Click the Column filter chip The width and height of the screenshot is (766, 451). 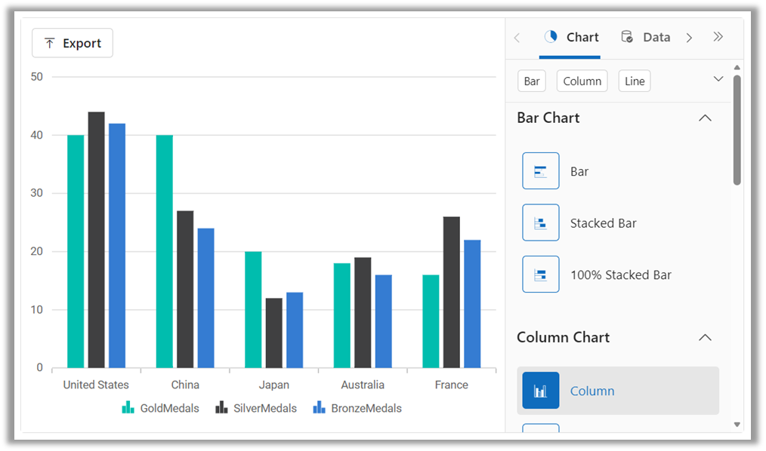pyautogui.click(x=582, y=81)
